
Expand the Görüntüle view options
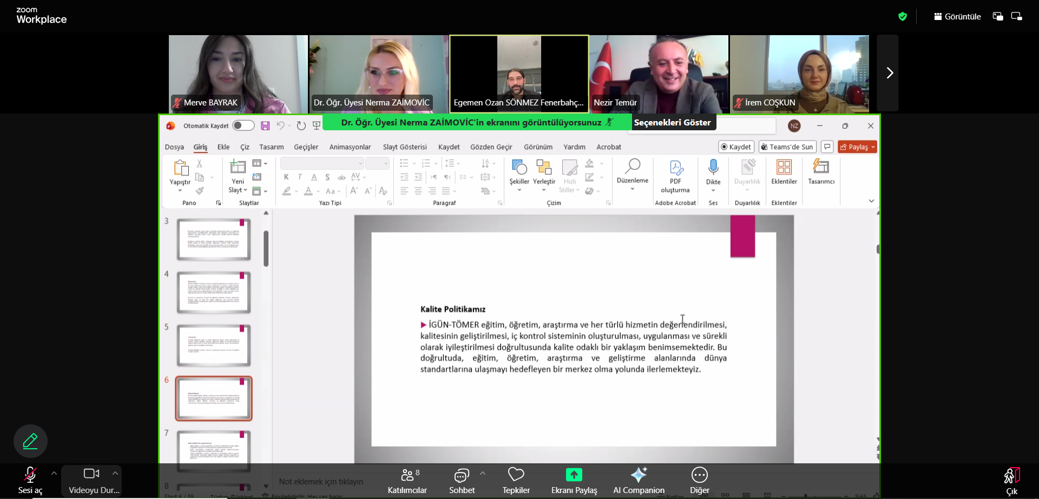tap(957, 17)
